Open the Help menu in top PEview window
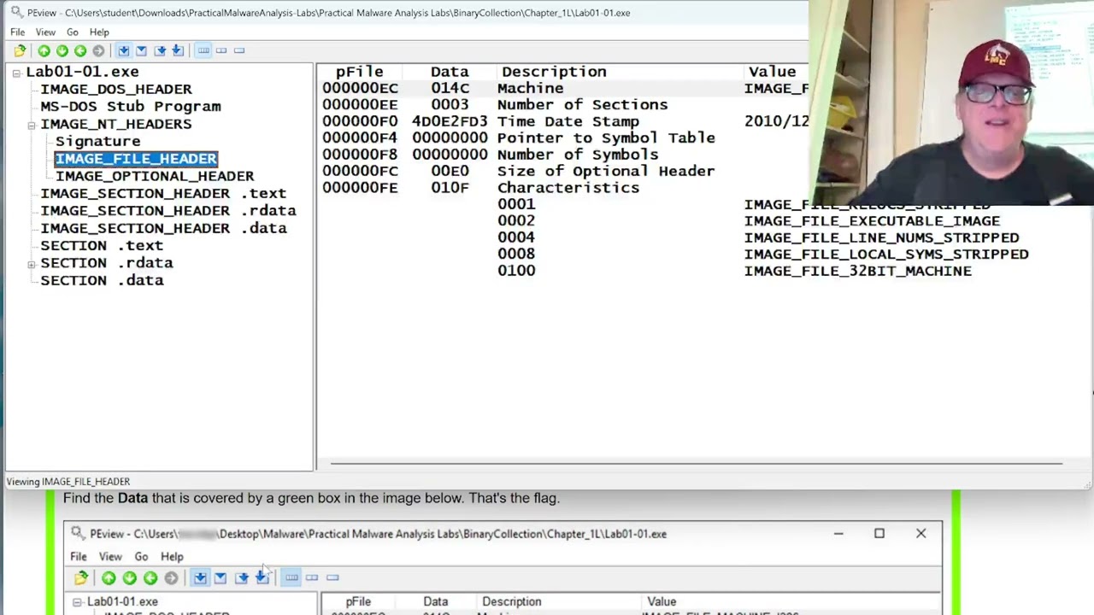This screenshot has height=615, width=1094. point(99,32)
